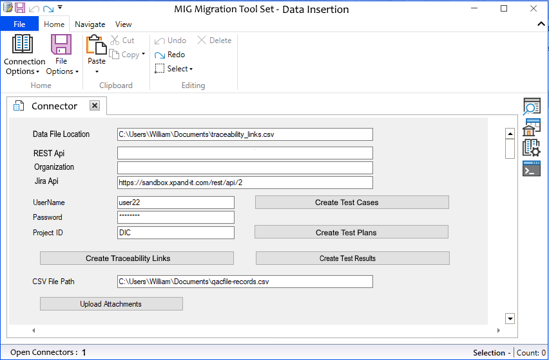Click the Save icon in quick access toolbar
549x360 pixels.
pos(20,7)
